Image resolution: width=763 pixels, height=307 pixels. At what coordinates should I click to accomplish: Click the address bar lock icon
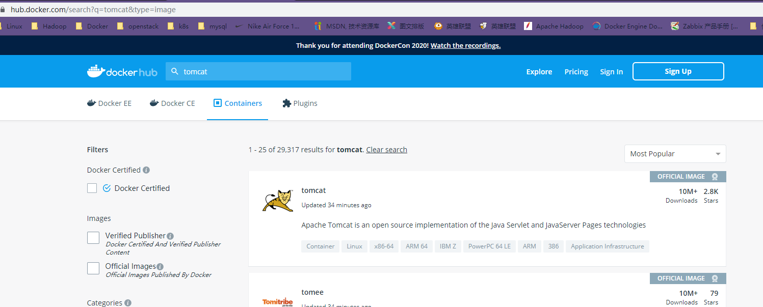[3, 9]
